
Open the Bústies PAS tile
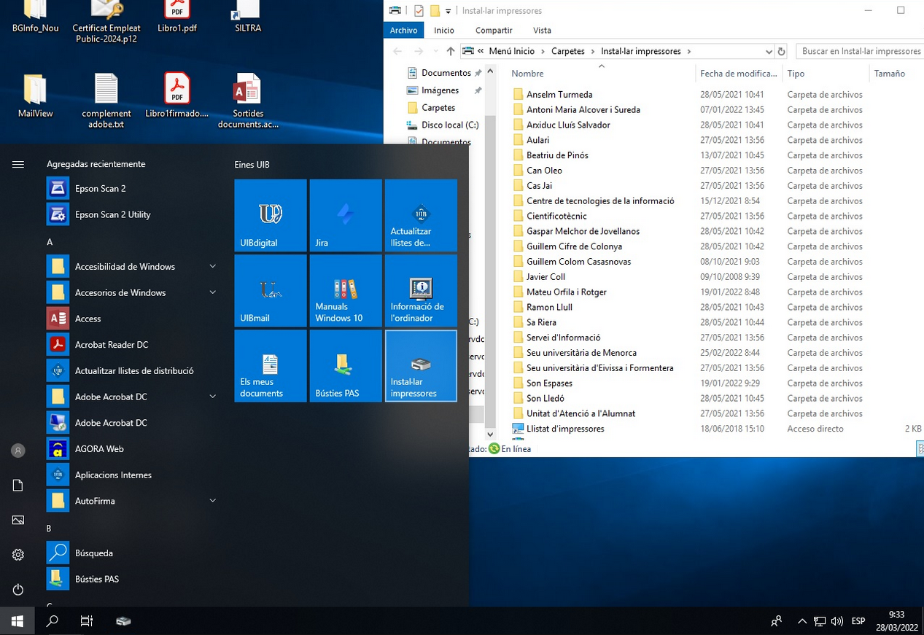click(x=346, y=365)
